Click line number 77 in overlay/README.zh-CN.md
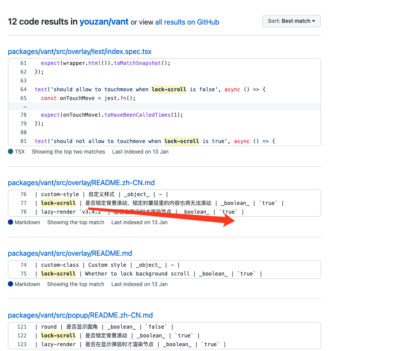 point(24,203)
